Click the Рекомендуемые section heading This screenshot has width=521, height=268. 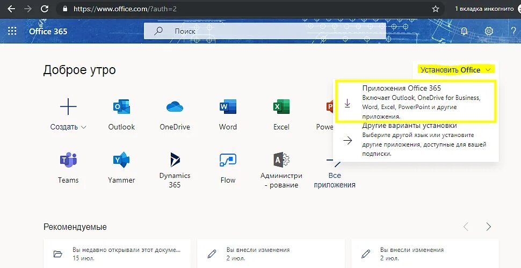(75, 227)
